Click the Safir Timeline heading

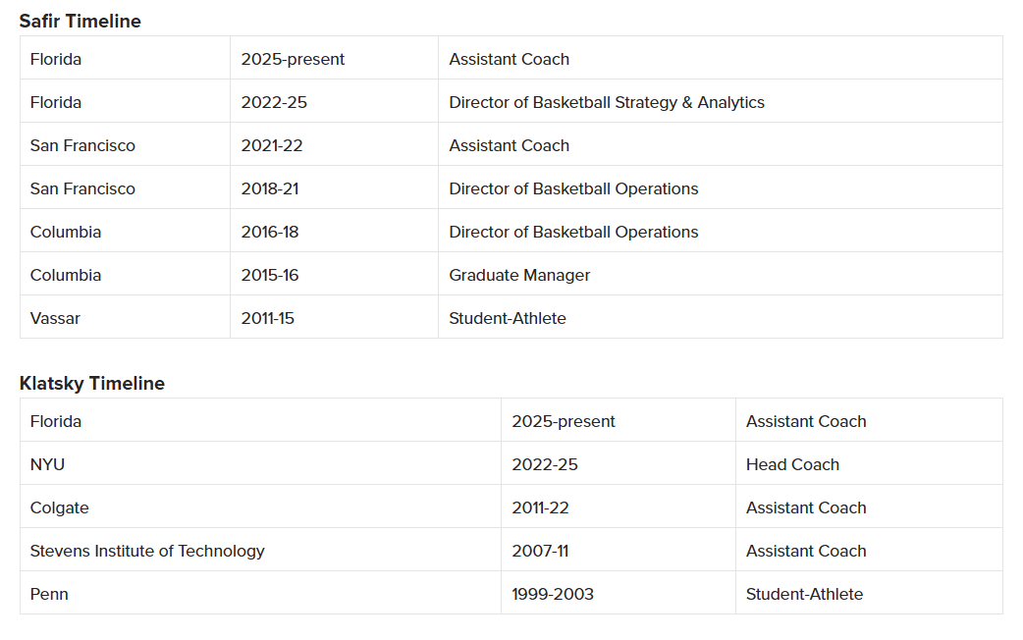(80, 21)
